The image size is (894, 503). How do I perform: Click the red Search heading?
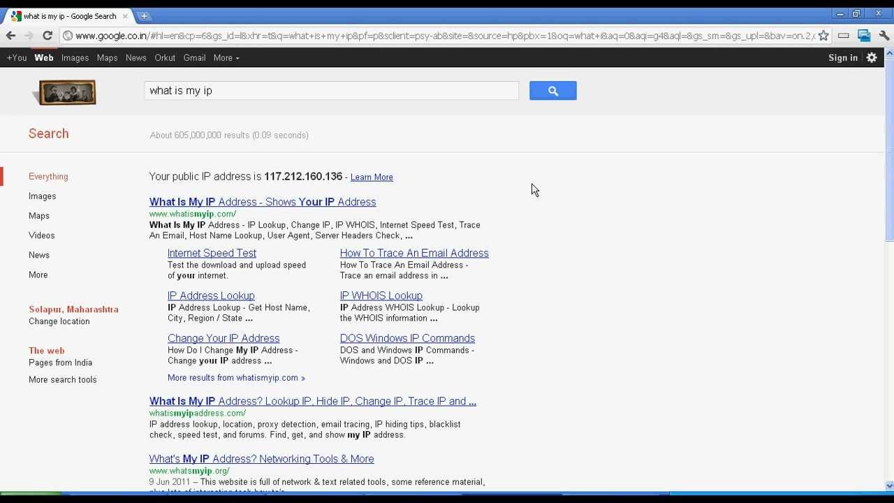pos(49,133)
